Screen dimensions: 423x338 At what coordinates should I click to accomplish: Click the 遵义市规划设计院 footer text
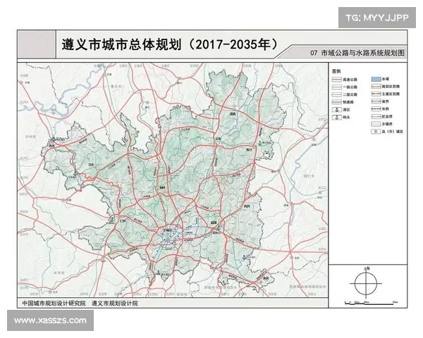click(x=115, y=303)
